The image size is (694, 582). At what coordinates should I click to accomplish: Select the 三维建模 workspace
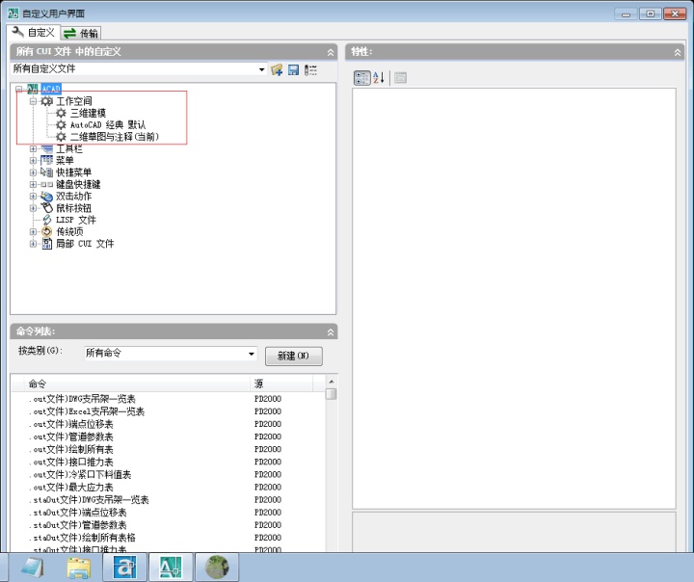(88, 113)
